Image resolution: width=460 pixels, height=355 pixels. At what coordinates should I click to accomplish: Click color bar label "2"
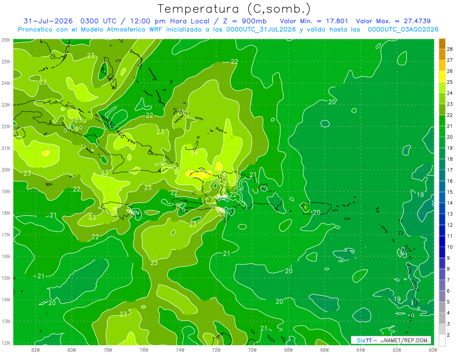tap(449, 335)
